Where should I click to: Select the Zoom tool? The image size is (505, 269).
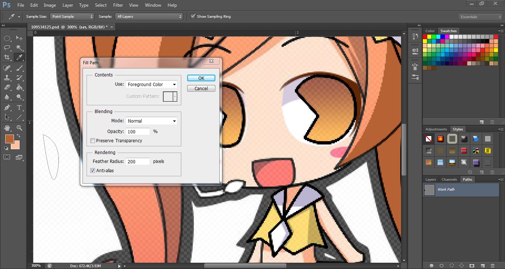click(19, 128)
